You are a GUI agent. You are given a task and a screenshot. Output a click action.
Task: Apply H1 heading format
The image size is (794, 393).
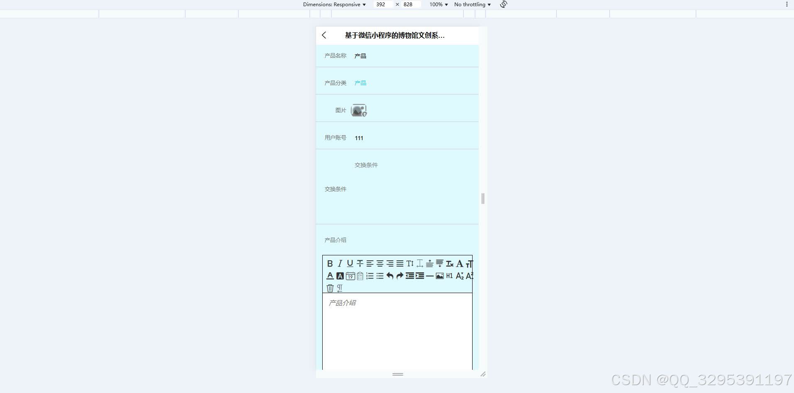click(449, 276)
